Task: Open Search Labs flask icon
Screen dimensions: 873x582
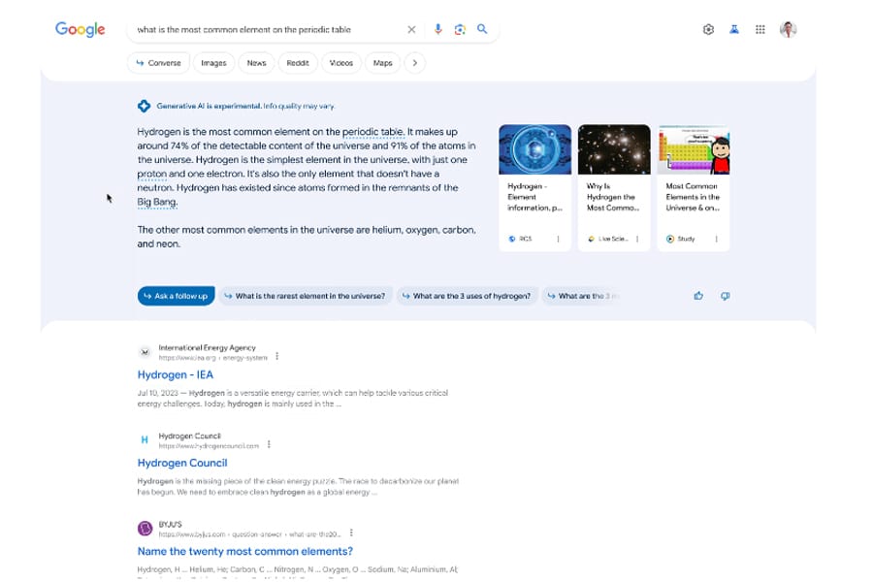Action: 734,29
